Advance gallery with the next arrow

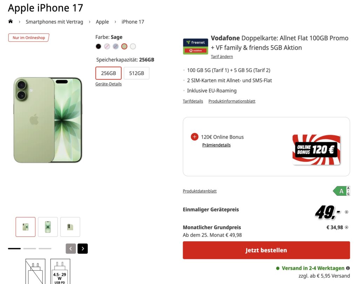(83, 249)
